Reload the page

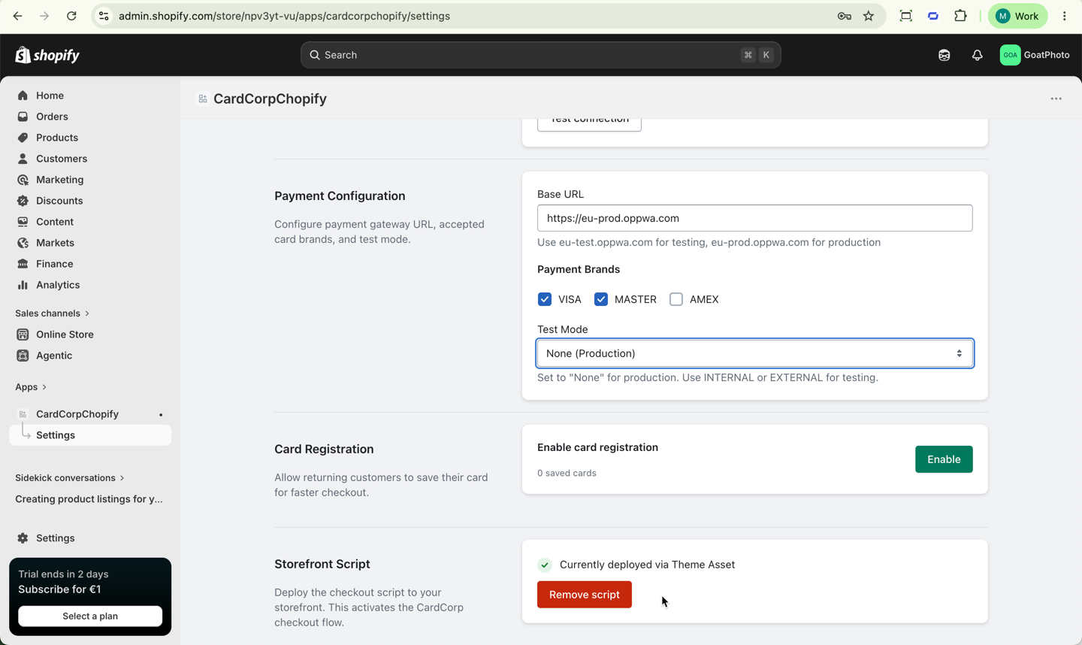pos(71,16)
